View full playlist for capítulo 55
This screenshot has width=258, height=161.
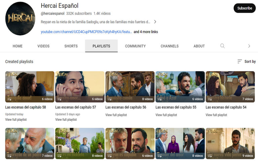tap(166, 115)
